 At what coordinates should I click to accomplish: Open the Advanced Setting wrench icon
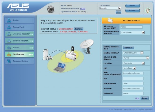[x=9, y=61]
